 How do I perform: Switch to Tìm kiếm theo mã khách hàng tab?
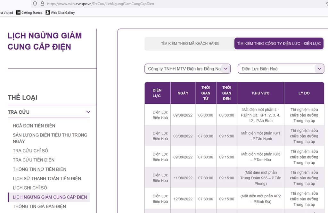[190, 44]
